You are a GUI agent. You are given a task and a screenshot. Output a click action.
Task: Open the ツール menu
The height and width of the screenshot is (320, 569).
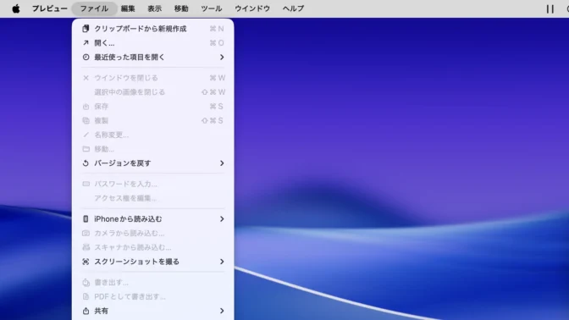coord(211,8)
